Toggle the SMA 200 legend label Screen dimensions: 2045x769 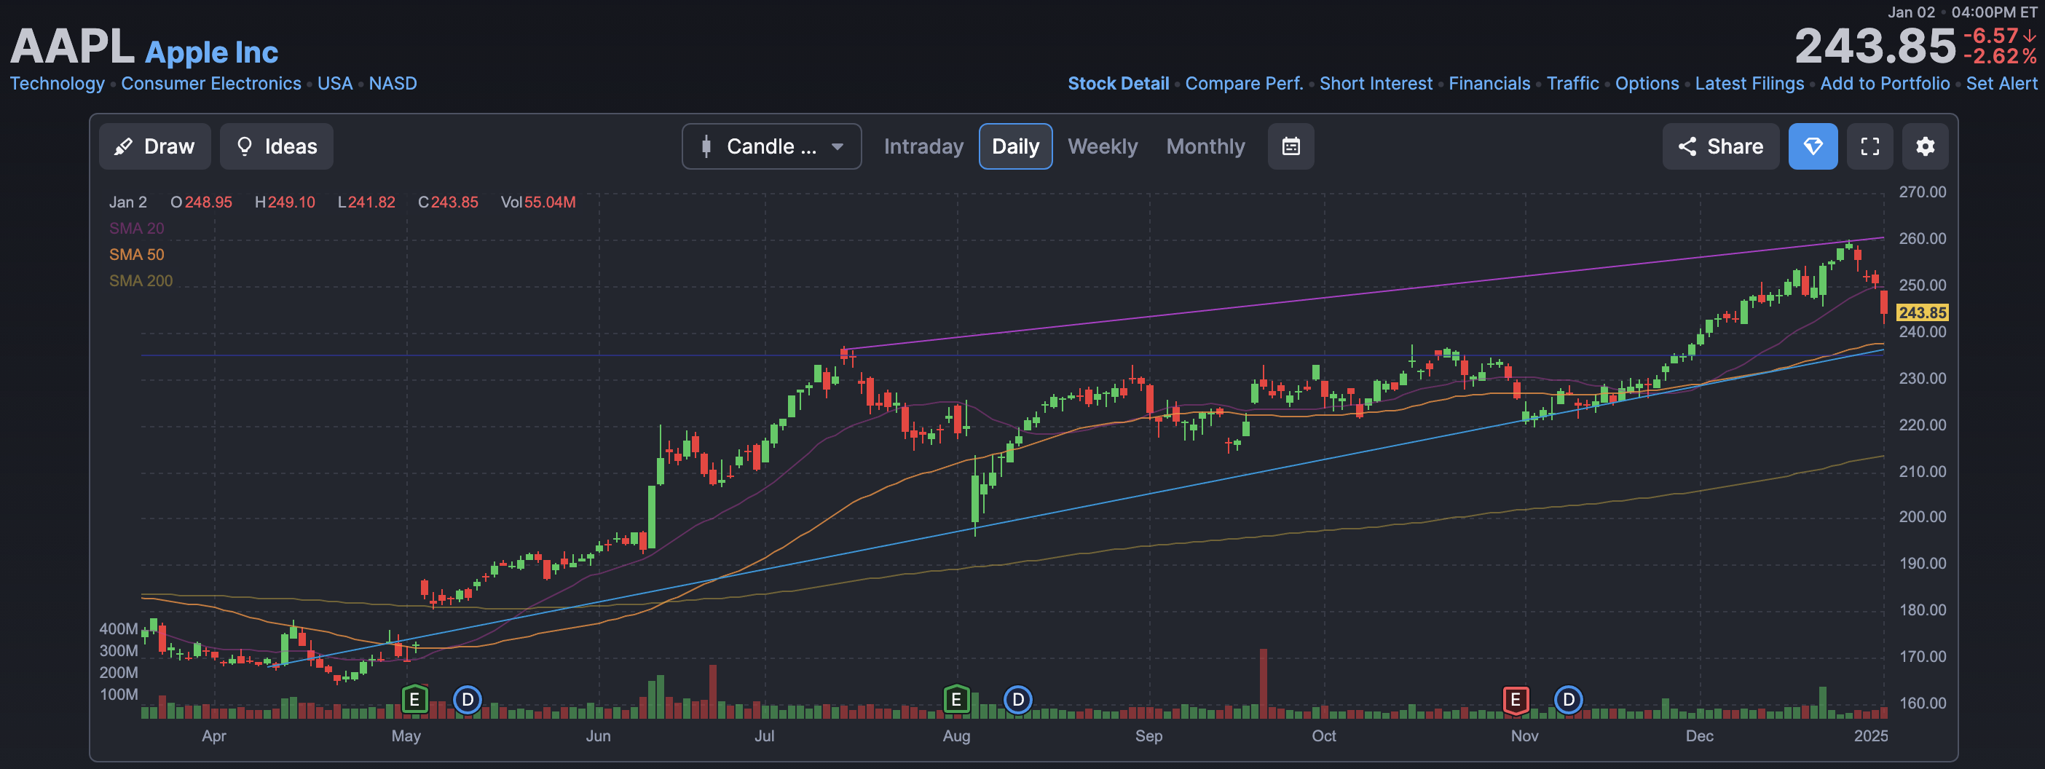point(141,281)
